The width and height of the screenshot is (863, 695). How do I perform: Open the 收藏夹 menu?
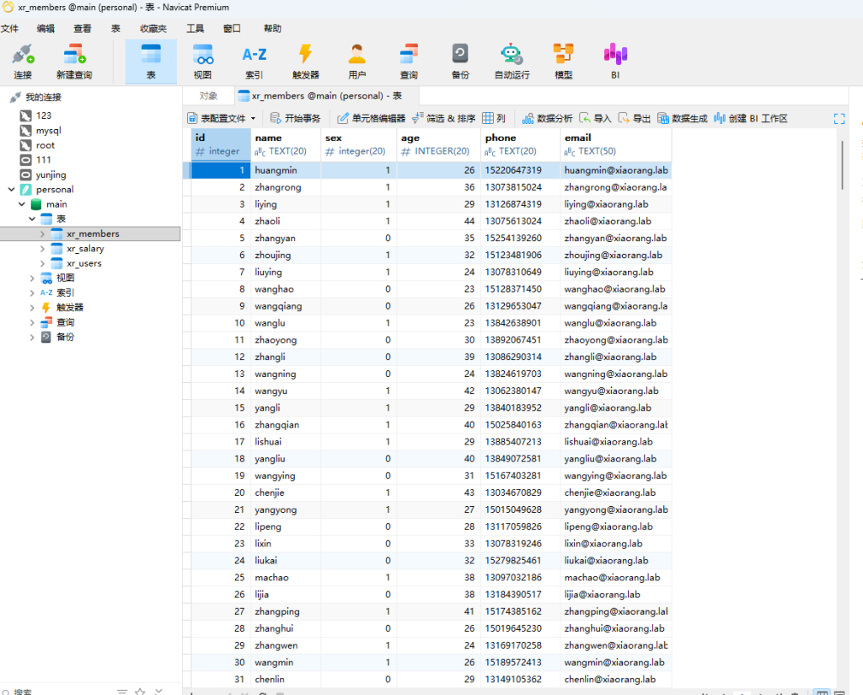click(x=153, y=29)
